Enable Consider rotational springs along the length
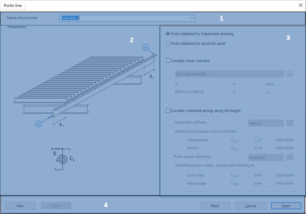 point(168,111)
